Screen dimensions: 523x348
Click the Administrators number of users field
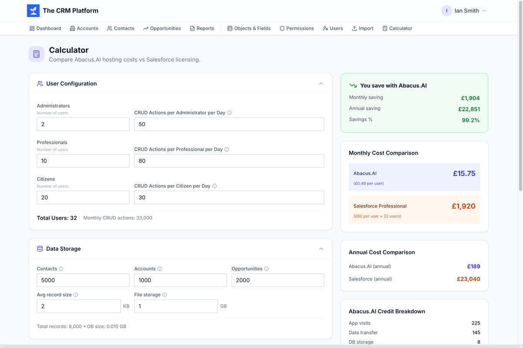[x=83, y=124]
